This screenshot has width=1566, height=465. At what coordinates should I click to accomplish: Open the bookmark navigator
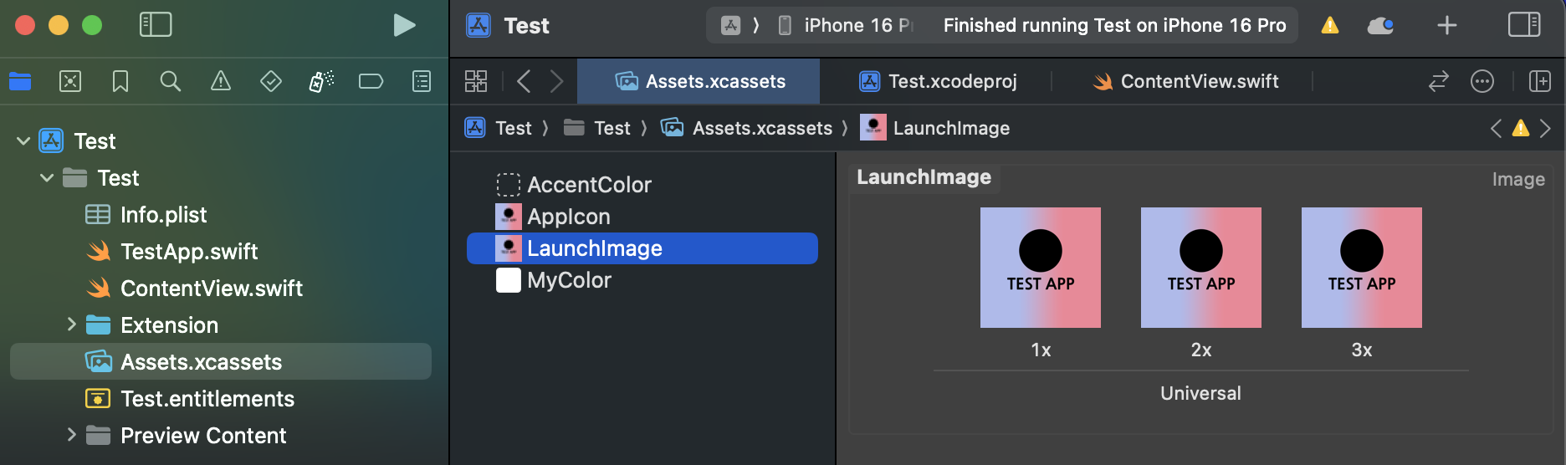[120, 81]
